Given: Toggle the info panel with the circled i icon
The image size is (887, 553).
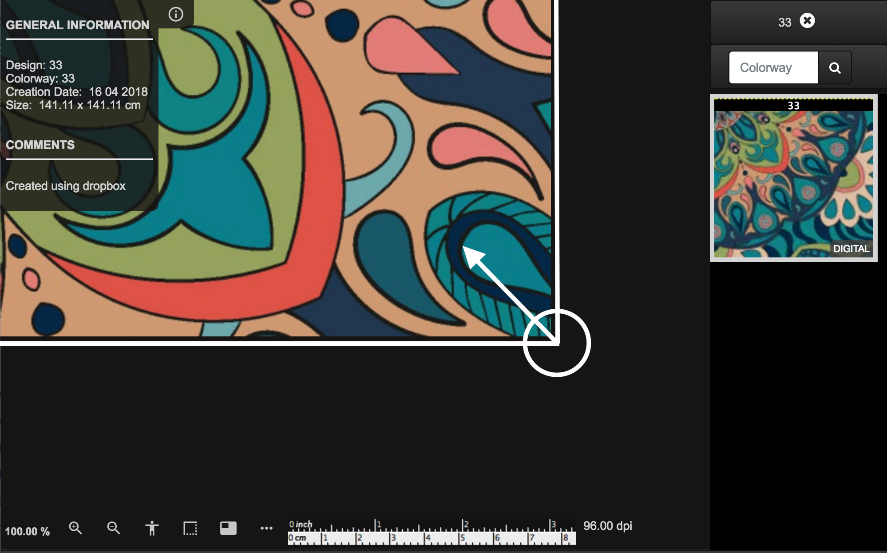Looking at the screenshot, I should (176, 14).
